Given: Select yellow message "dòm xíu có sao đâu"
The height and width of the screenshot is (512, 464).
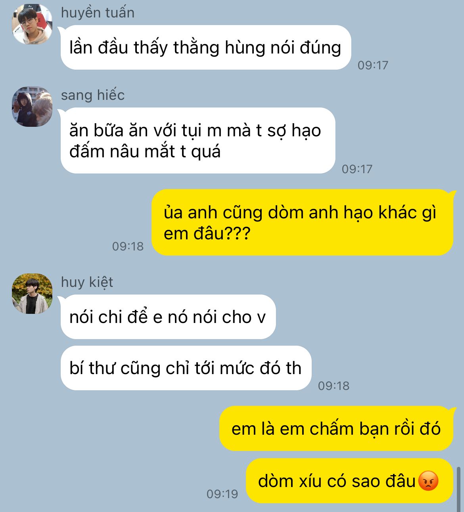Looking at the screenshot, I should [349, 481].
